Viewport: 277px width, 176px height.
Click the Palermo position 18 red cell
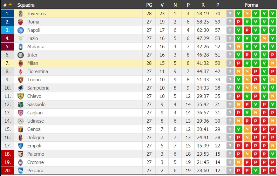(x=8, y=154)
